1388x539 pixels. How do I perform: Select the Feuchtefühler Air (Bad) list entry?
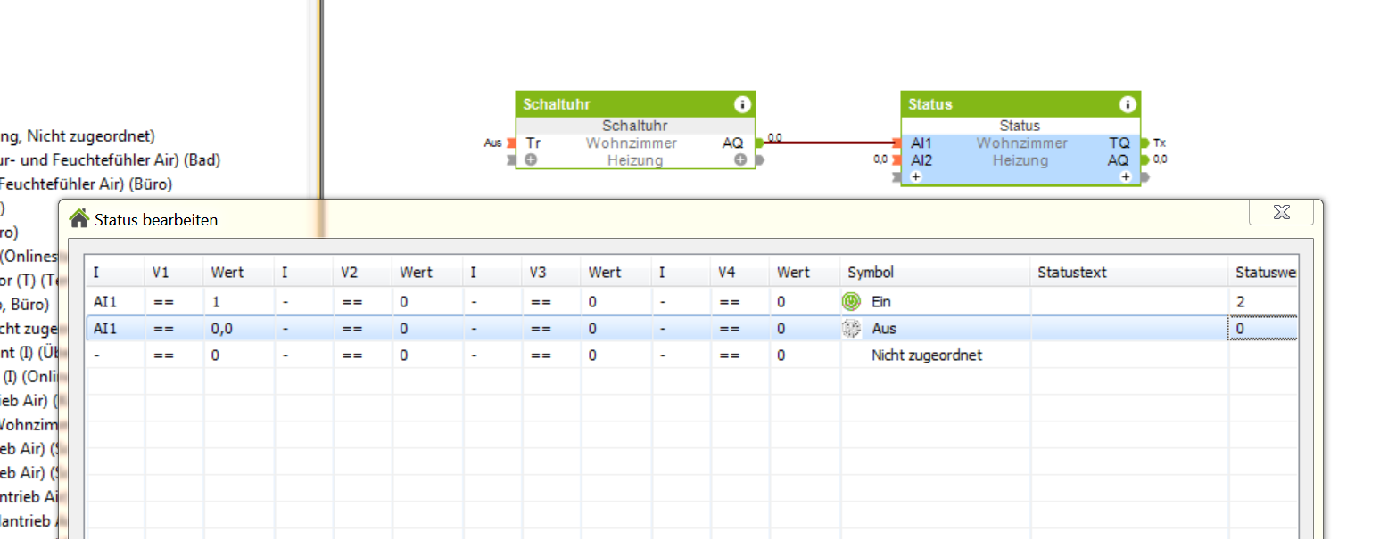click(x=109, y=160)
